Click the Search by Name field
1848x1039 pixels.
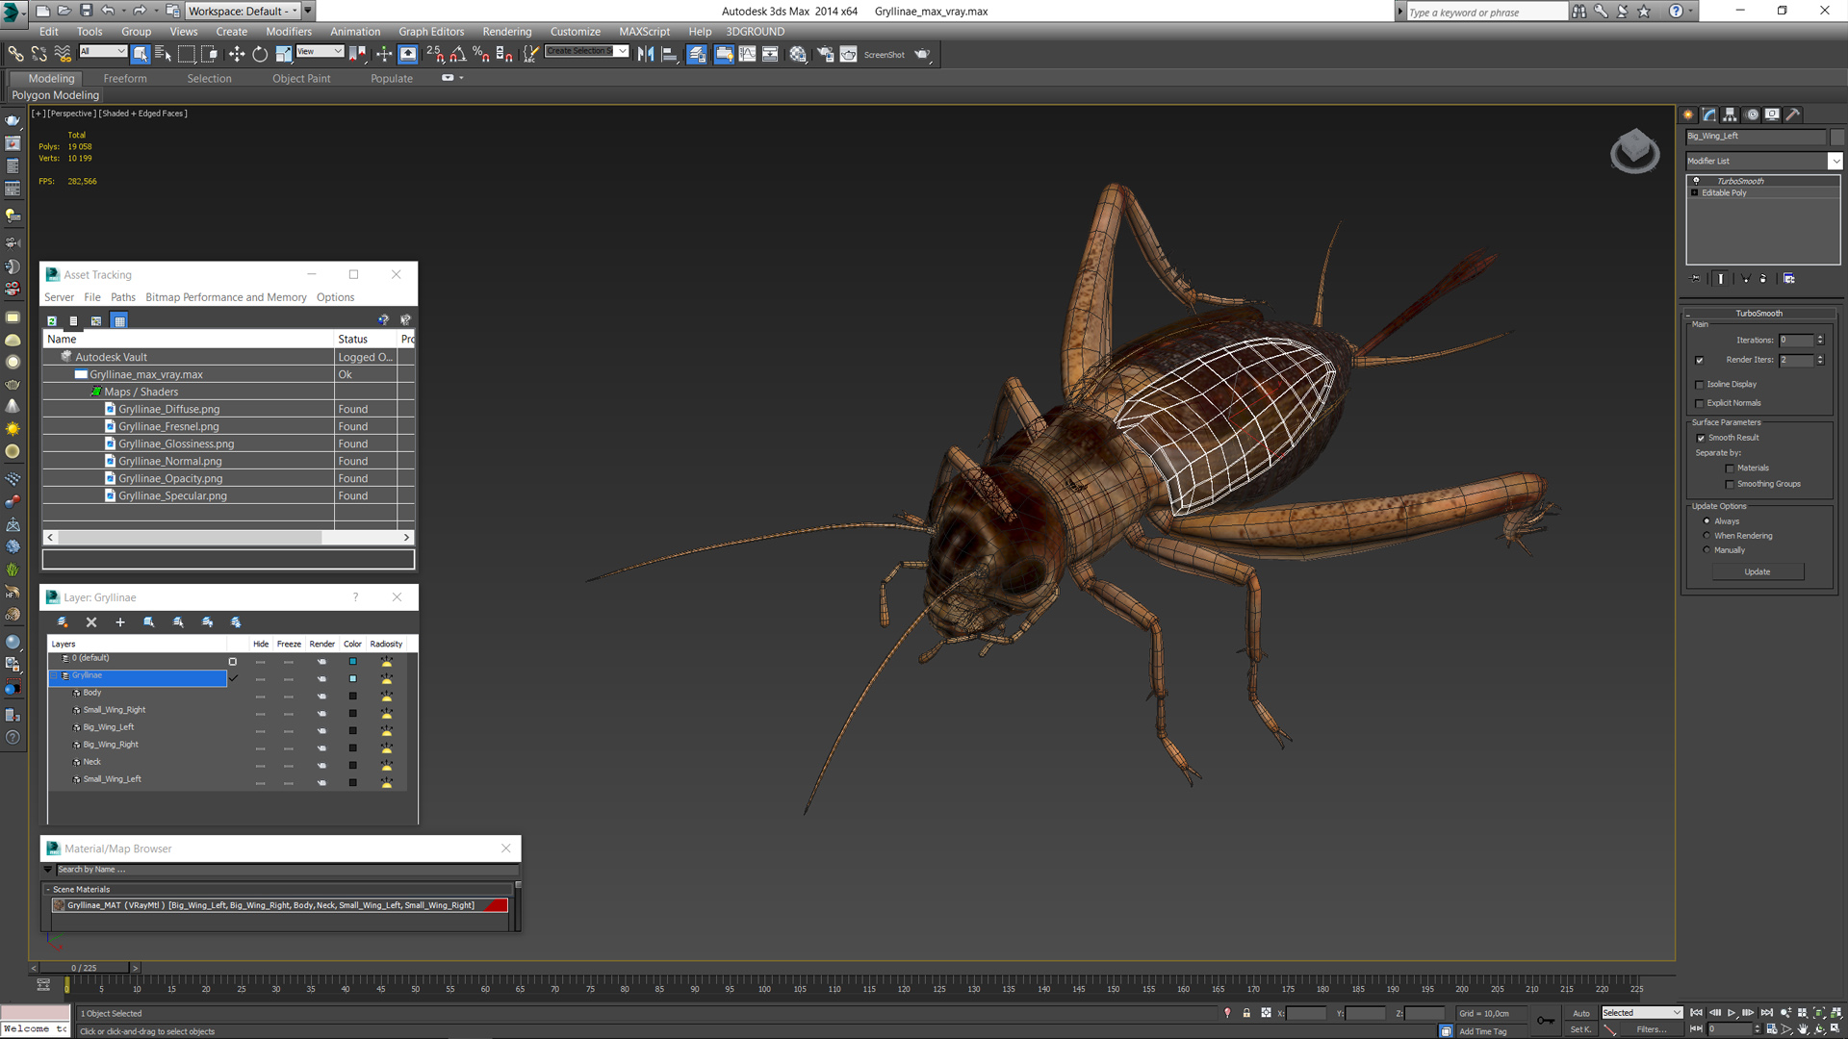tap(286, 870)
